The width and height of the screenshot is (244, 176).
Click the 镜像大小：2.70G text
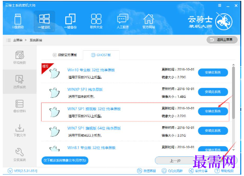174,77
